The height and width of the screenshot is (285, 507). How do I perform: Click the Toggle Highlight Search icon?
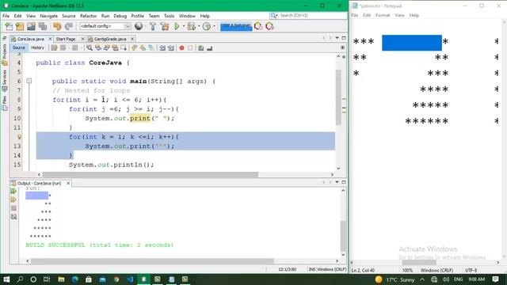click(115, 47)
